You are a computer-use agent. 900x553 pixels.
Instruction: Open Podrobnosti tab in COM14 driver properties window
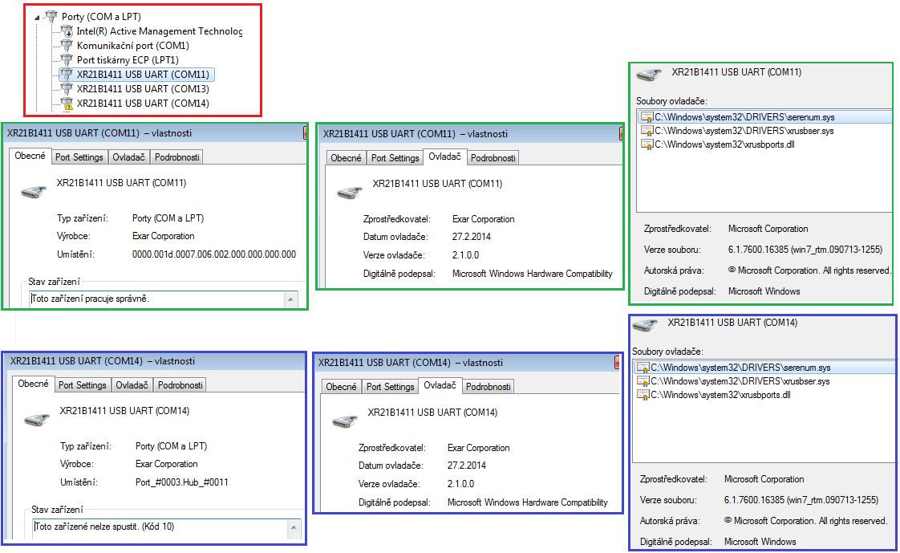(x=489, y=387)
